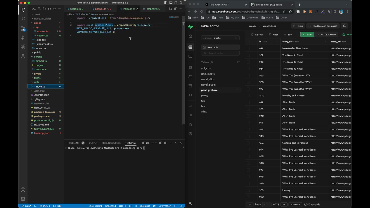Create a new folder in Explorer
The height and width of the screenshot is (208, 370).
(44, 9)
